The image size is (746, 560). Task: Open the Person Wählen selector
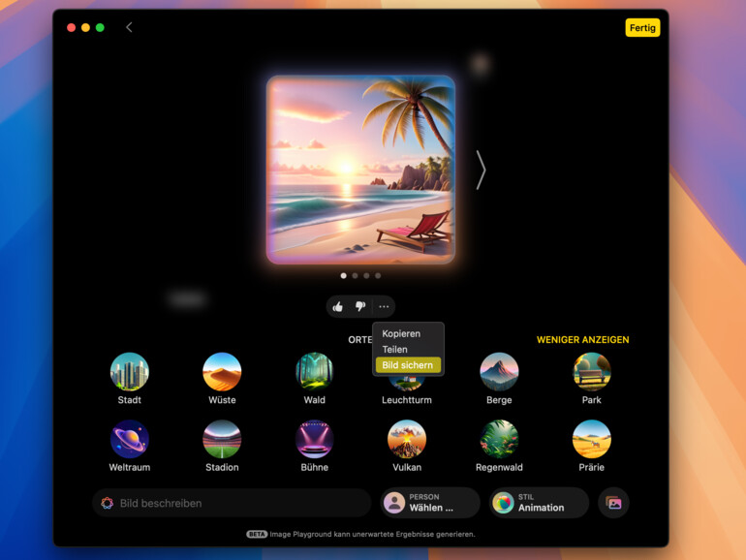(x=430, y=503)
